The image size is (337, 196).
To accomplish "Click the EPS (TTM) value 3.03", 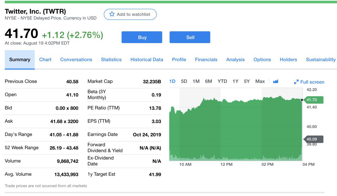I will (156, 121).
